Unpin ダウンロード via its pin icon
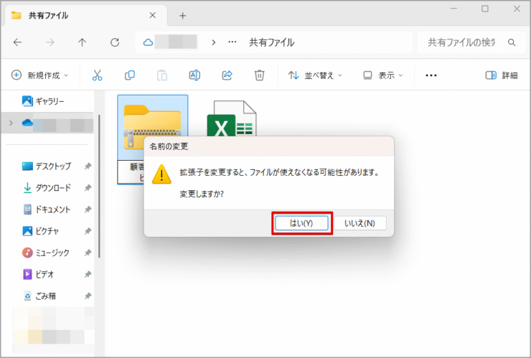 tap(88, 188)
